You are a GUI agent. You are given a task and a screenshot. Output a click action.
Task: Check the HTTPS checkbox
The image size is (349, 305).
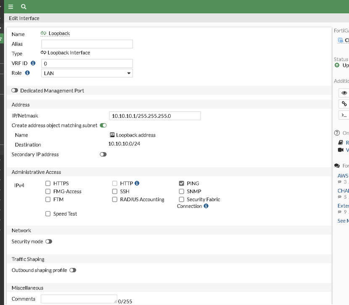point(48,183)
